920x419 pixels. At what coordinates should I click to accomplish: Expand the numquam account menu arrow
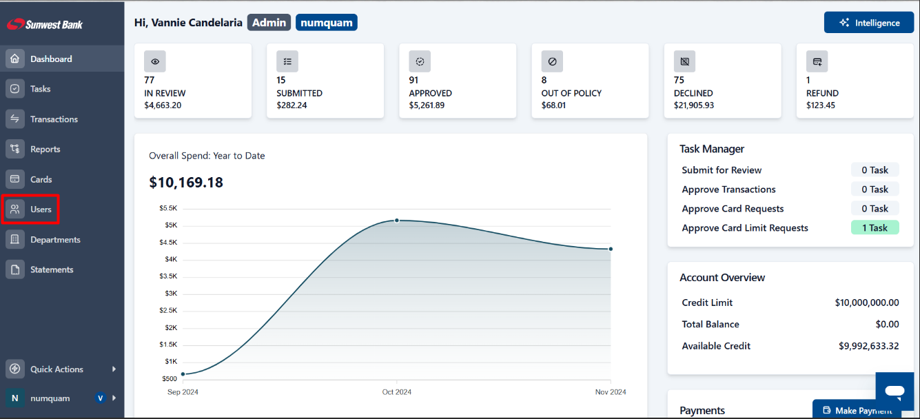point(114,398)
